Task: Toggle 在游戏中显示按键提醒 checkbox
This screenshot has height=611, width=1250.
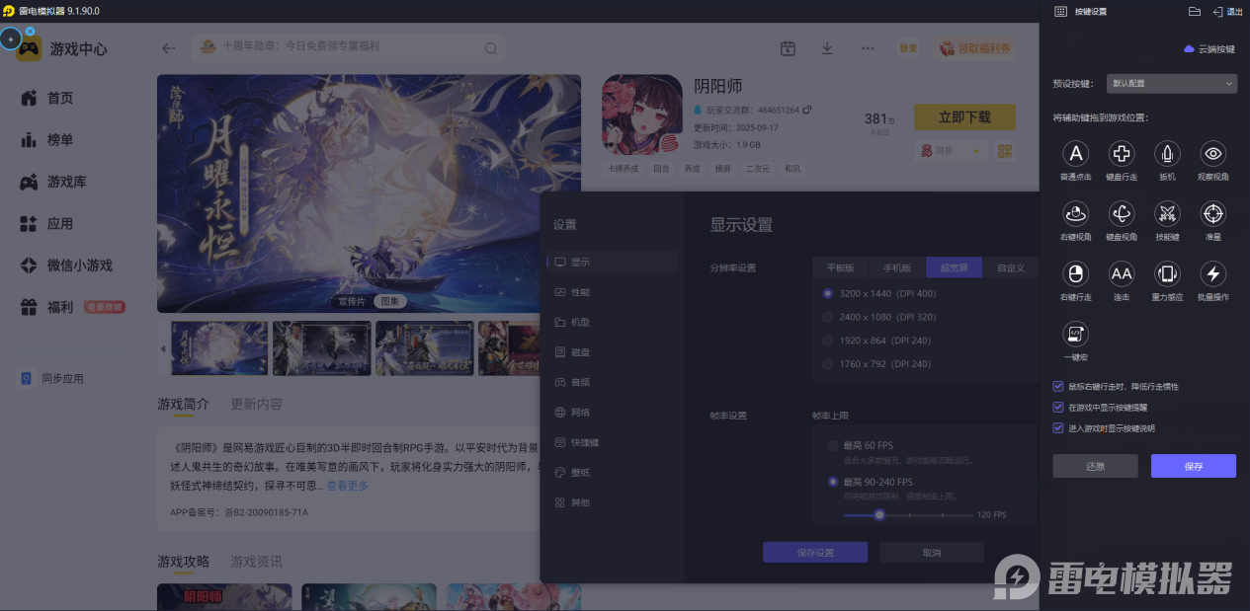Action: tap(1059, 407)
